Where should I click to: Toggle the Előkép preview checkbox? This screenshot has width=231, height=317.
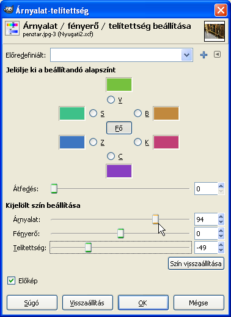click(x=11, y=280)
